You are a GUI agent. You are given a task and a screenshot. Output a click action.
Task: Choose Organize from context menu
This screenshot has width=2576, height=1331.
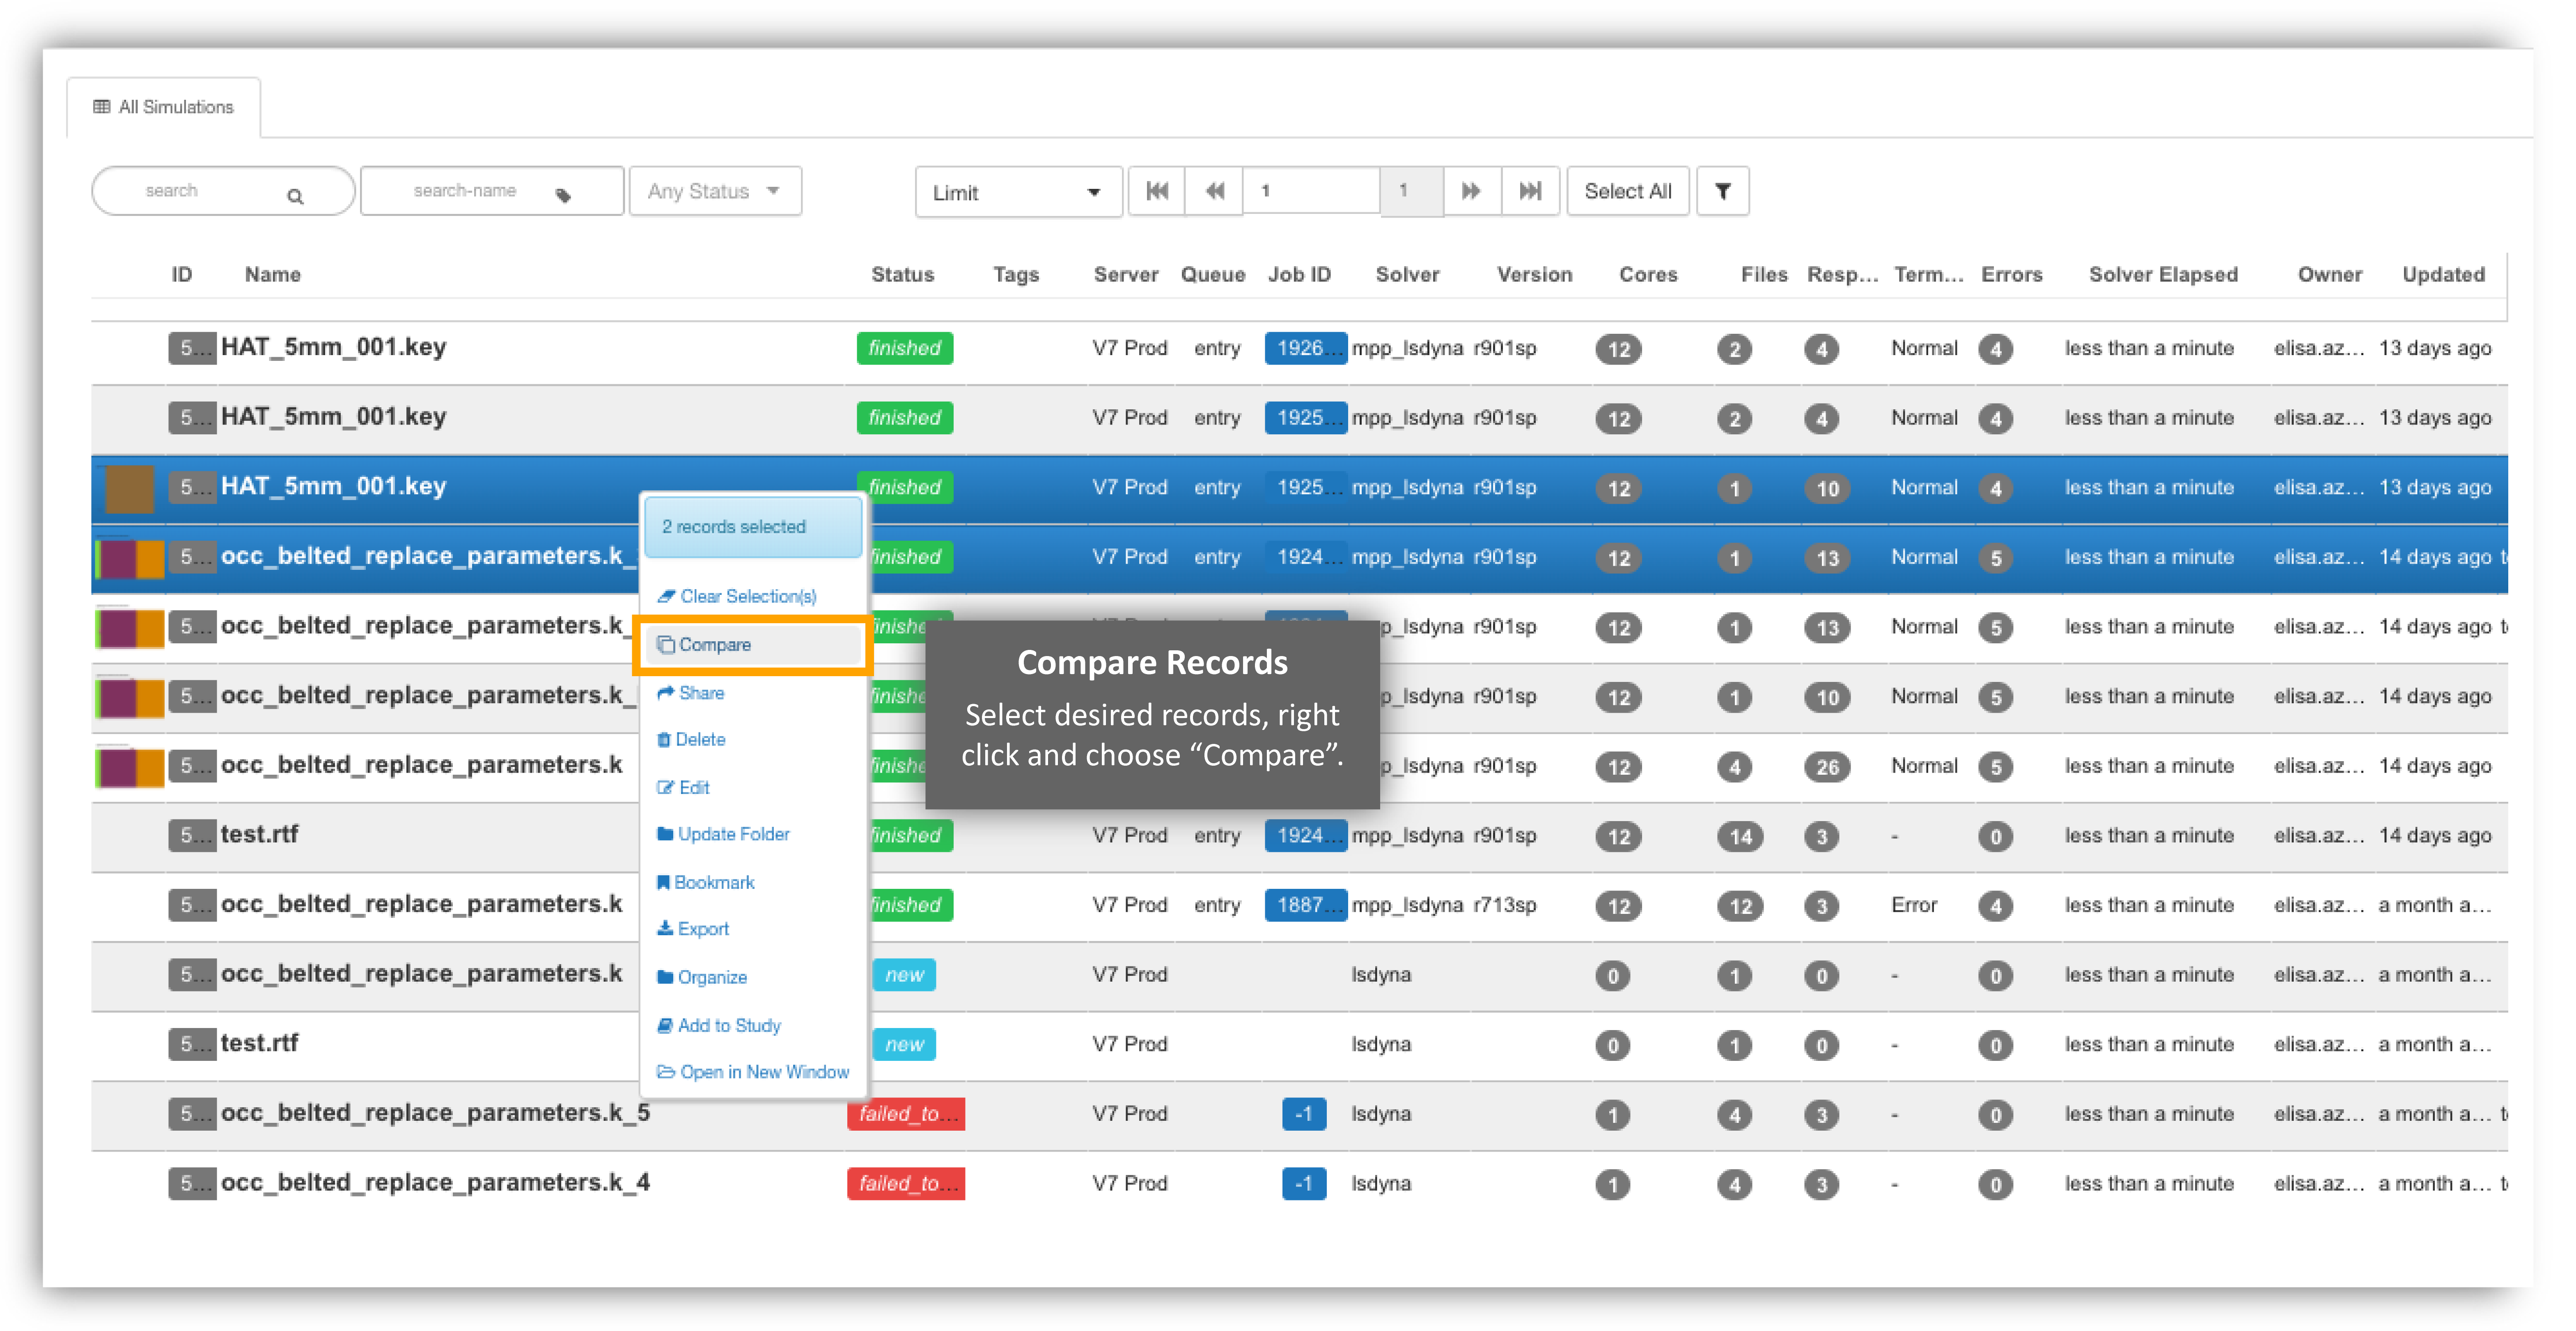click(702, 977)
